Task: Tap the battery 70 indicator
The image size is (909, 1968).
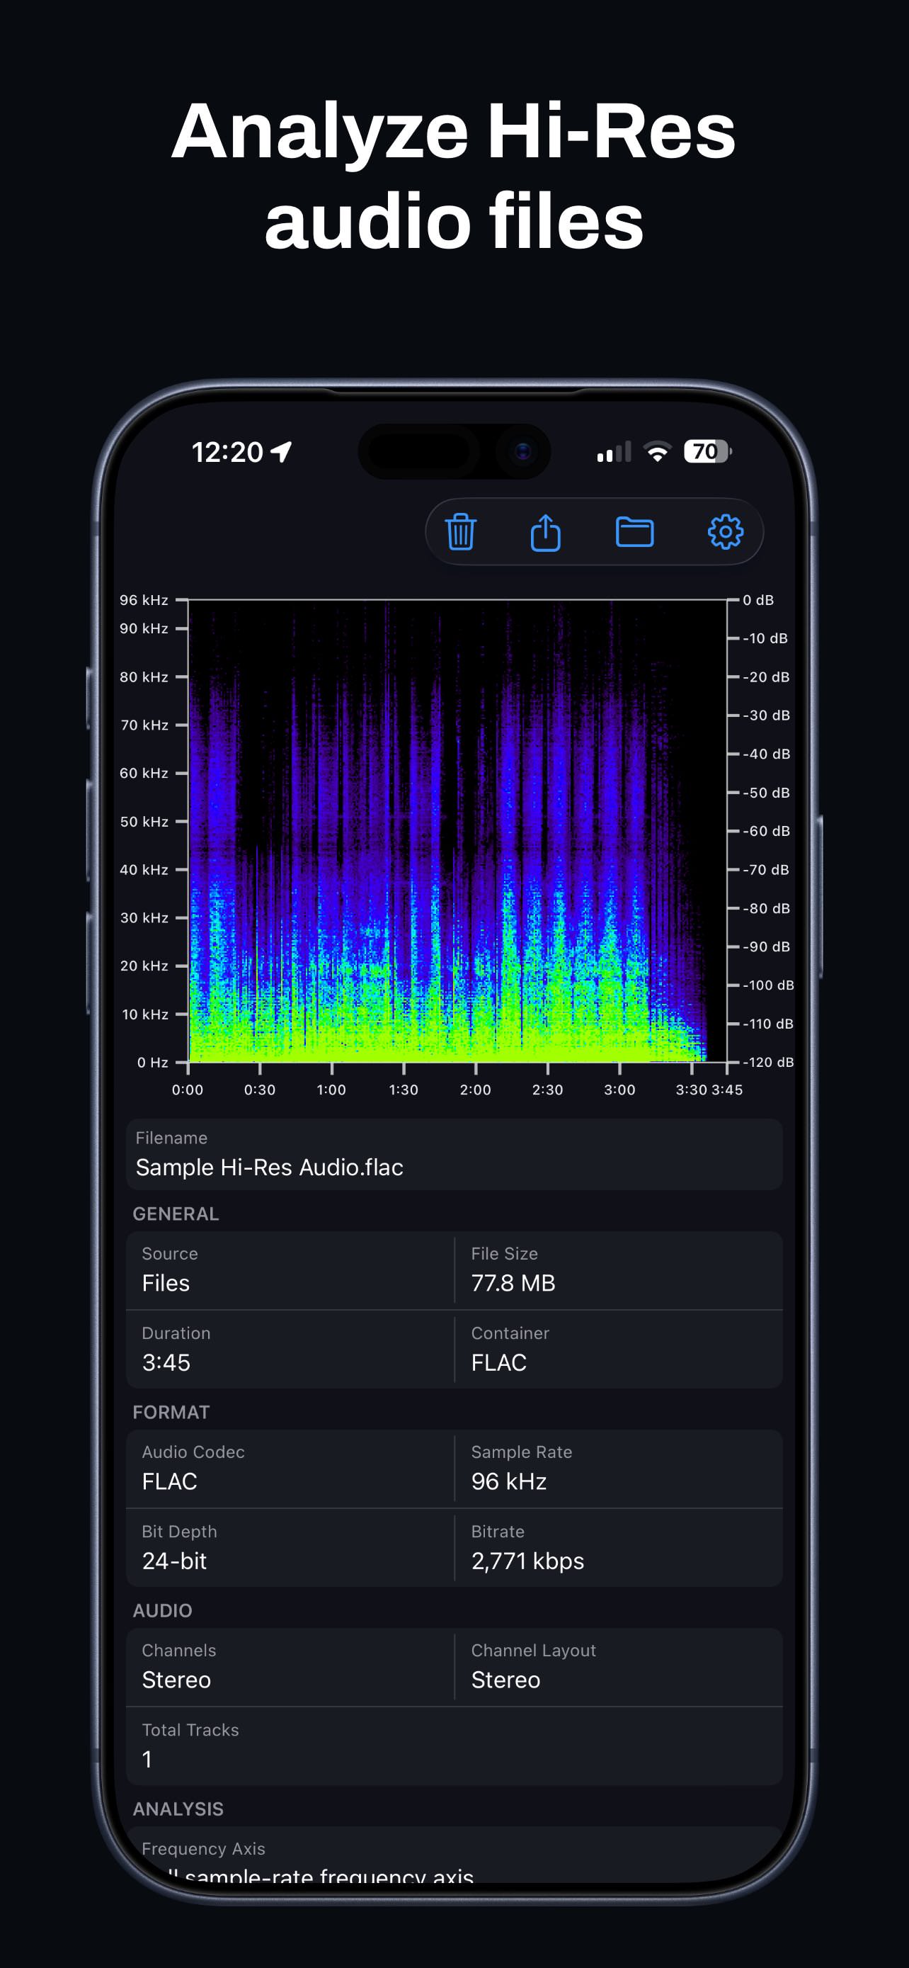Action: [707, 451]
